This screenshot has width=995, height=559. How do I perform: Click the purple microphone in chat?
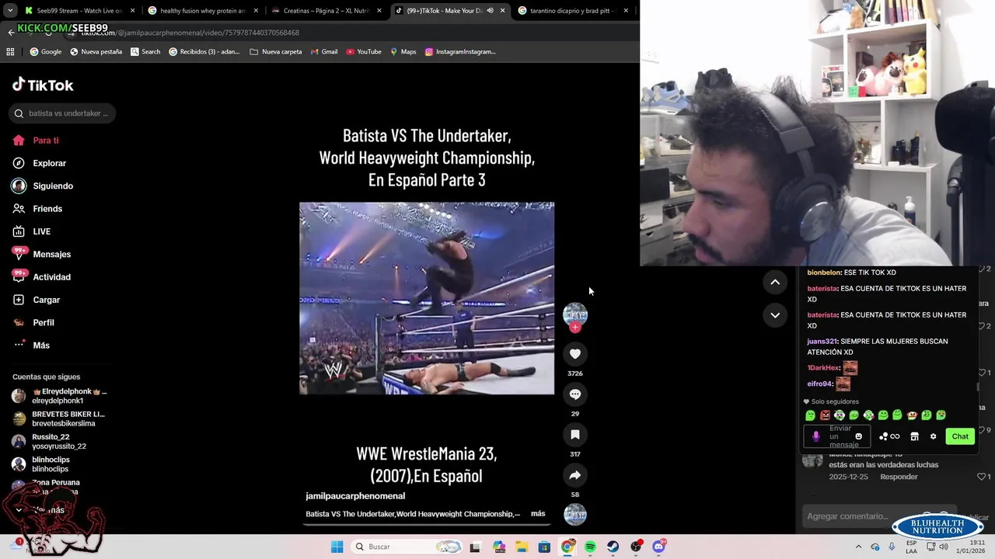coord(815,436)
